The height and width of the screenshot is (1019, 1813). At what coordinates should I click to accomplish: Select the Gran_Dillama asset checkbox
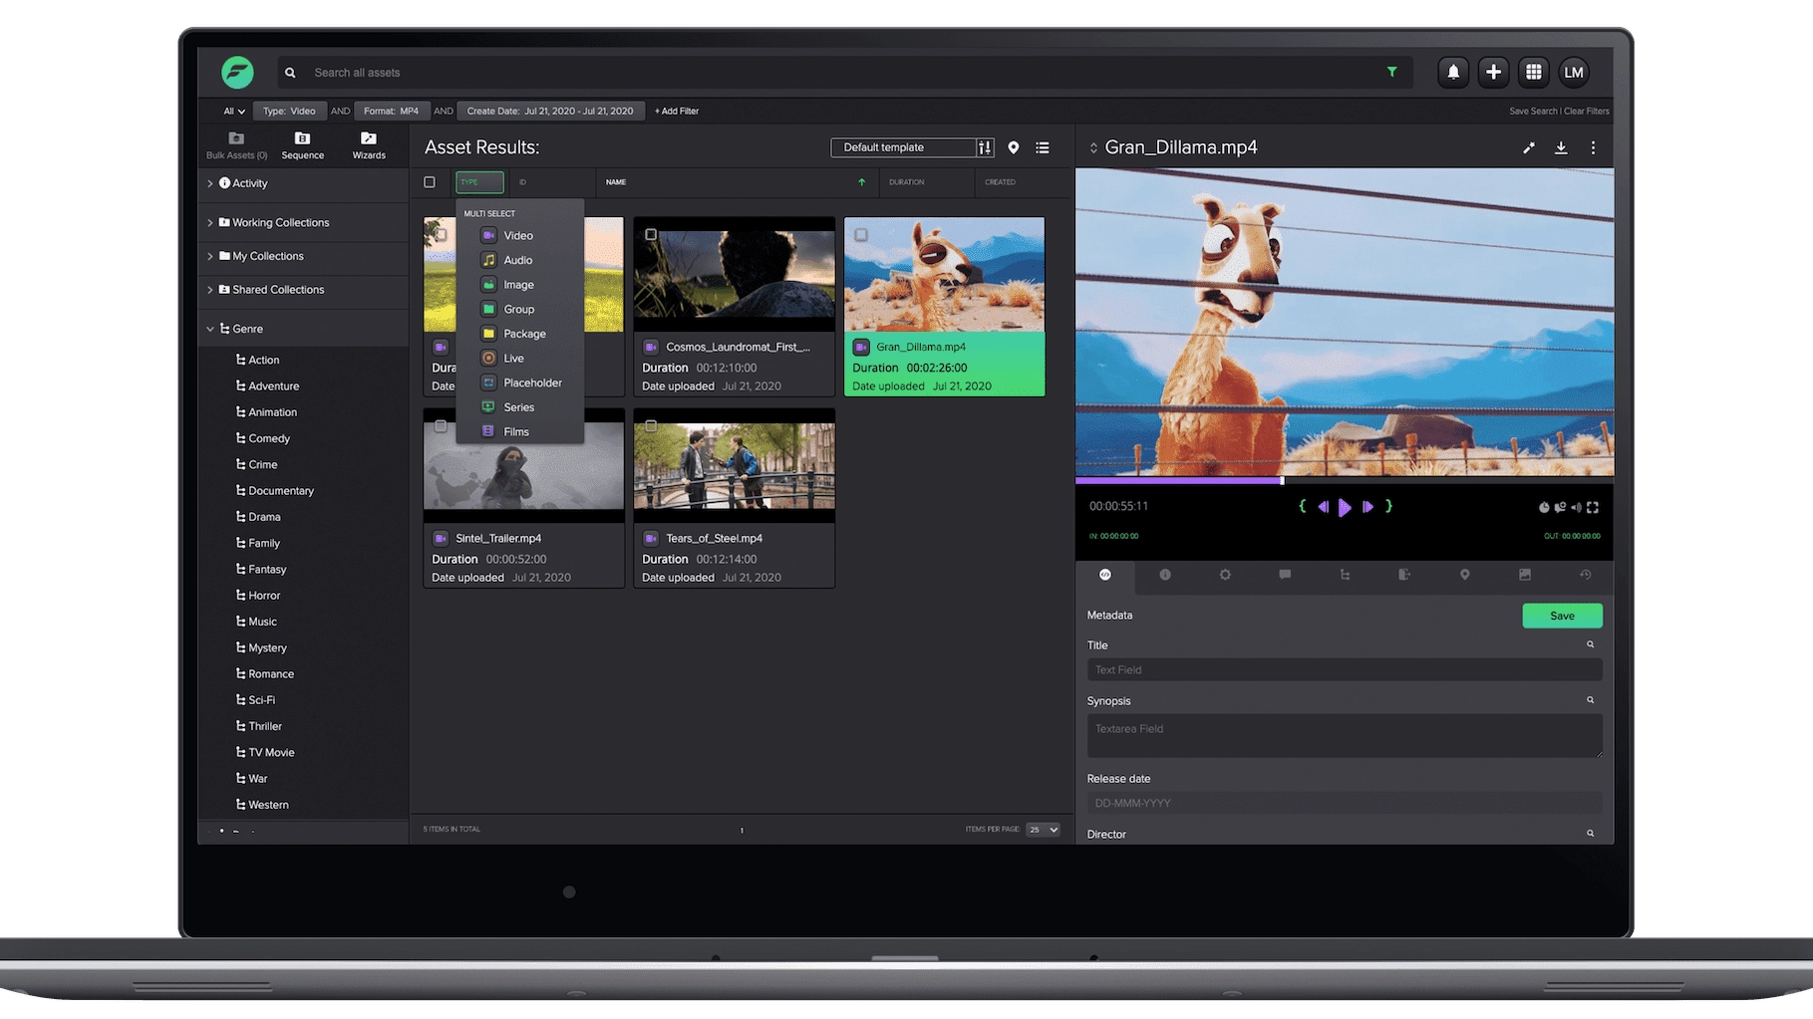861,235
